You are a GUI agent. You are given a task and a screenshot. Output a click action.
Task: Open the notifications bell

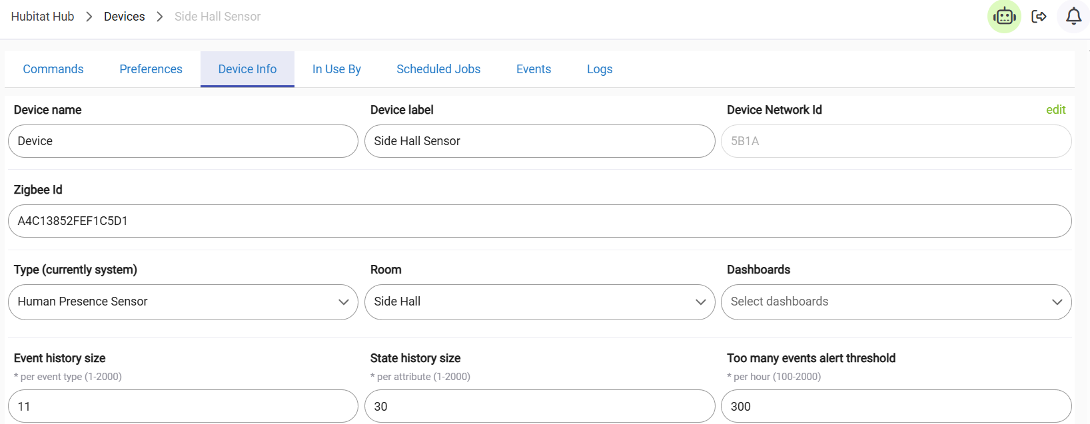point(1073,17)
